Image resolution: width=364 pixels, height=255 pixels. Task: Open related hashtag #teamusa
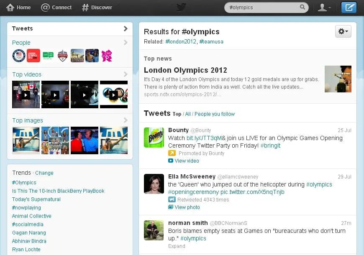click(x=211, y=42)
